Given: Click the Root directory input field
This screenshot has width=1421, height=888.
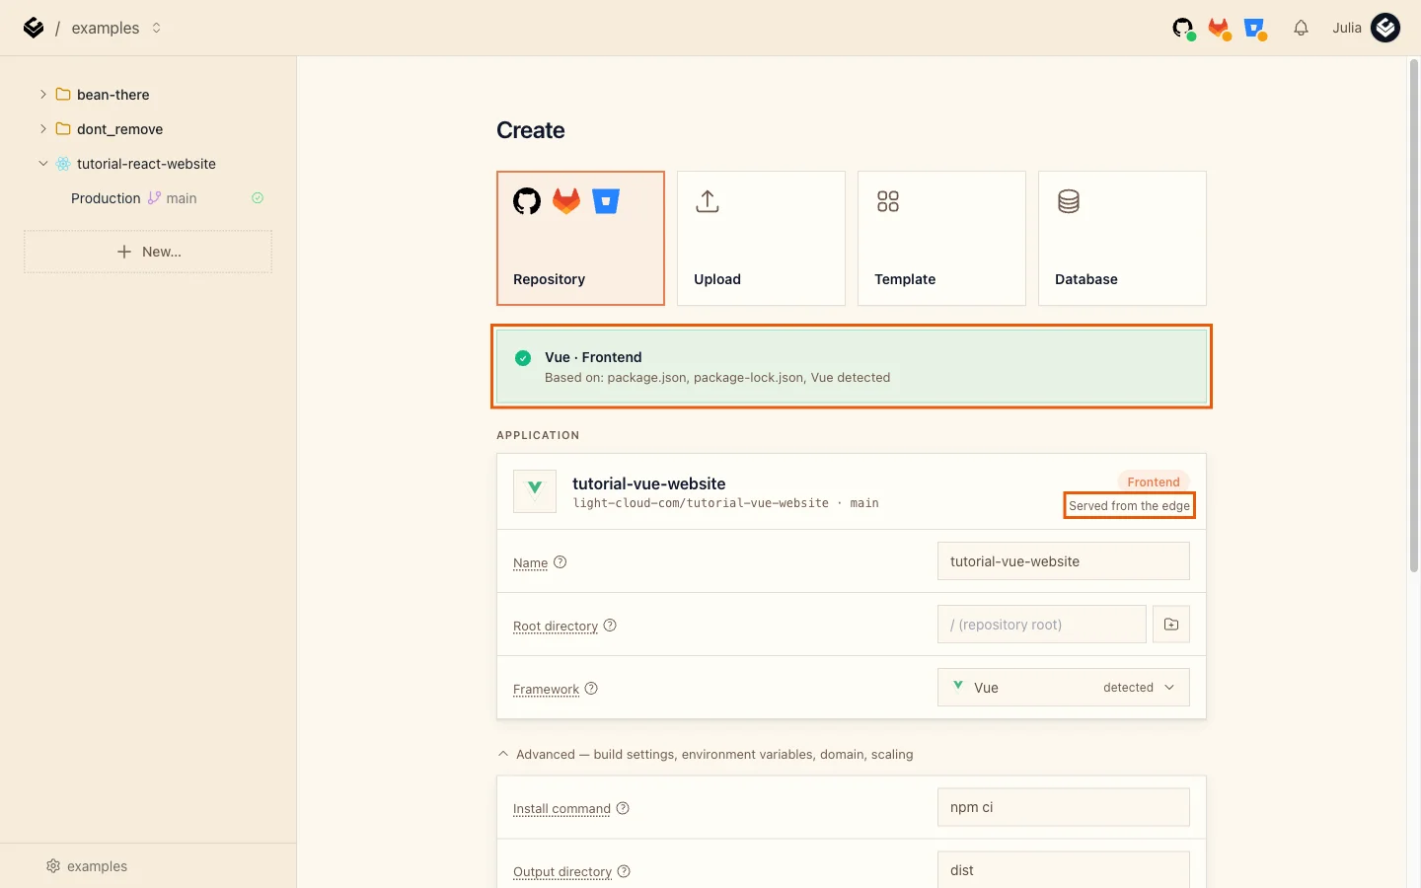Looking at the screenshot, I should coord(1041,625).
